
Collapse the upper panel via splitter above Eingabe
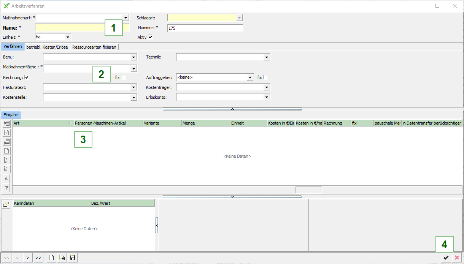click(232, 109)
